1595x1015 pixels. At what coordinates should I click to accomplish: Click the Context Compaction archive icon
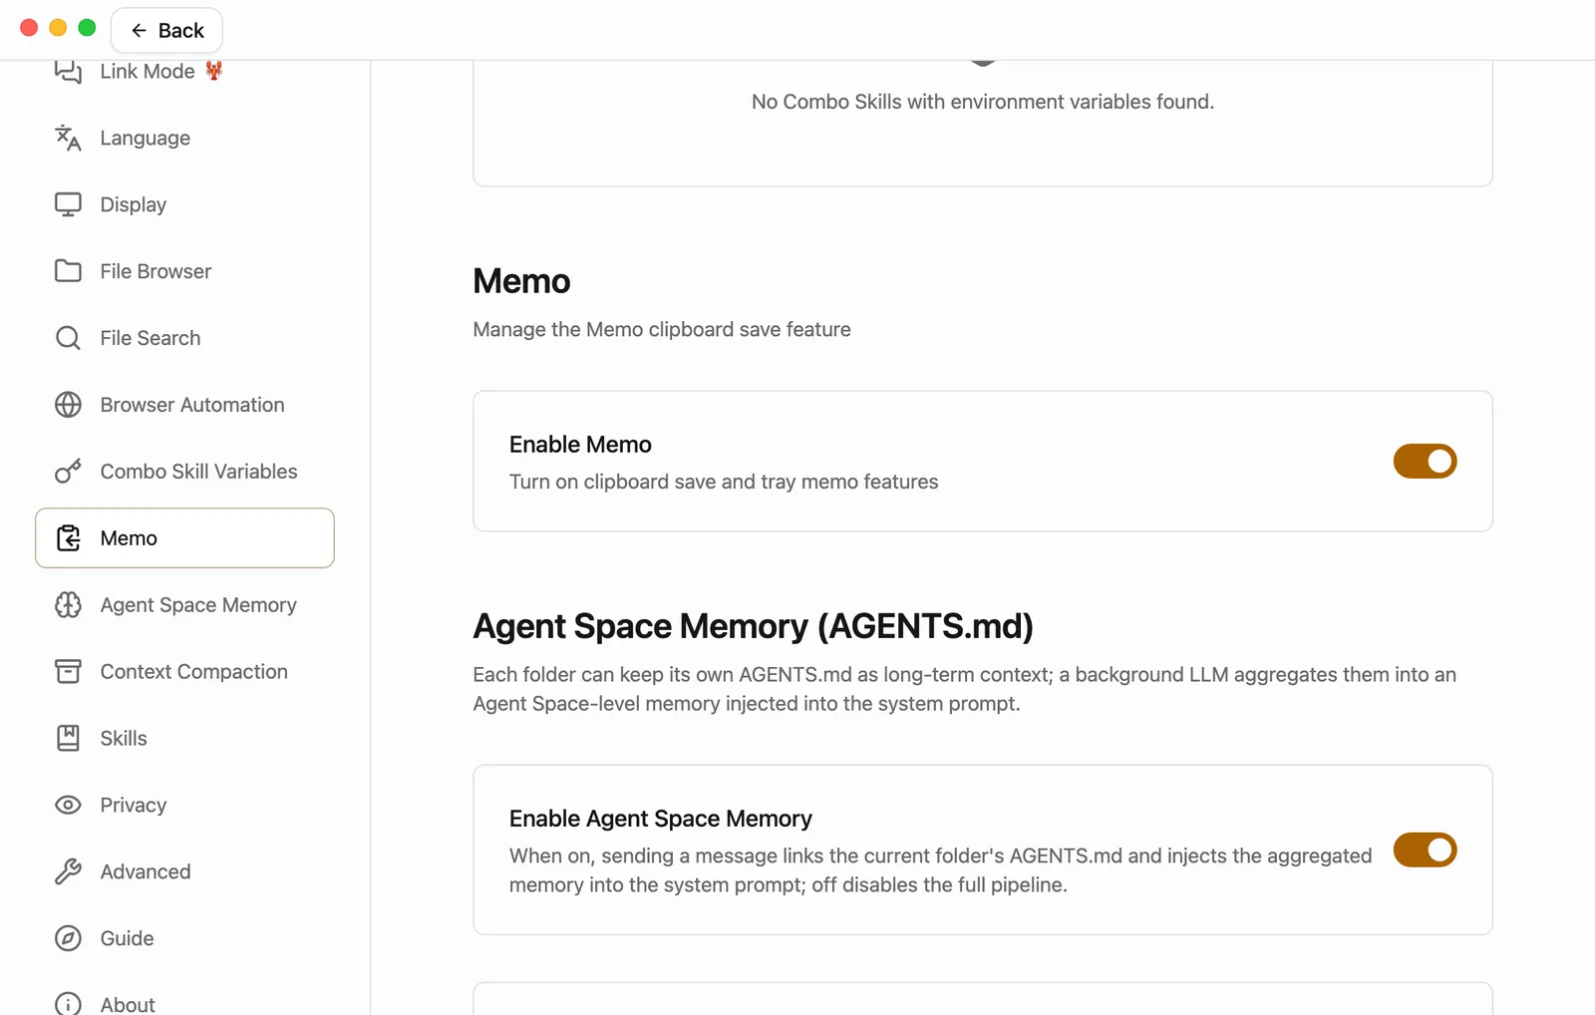pos(68,672)
